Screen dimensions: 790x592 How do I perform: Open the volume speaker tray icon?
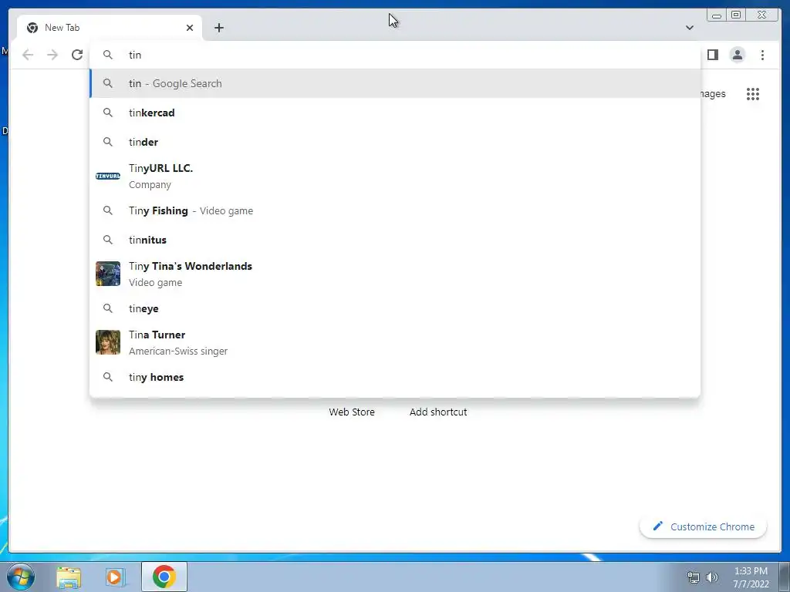pyautogui.click(x=712, y=577)
